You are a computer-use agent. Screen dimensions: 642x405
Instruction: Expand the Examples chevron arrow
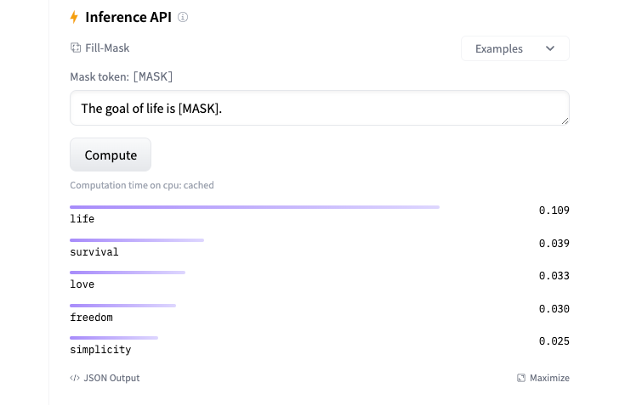point(550,48)
